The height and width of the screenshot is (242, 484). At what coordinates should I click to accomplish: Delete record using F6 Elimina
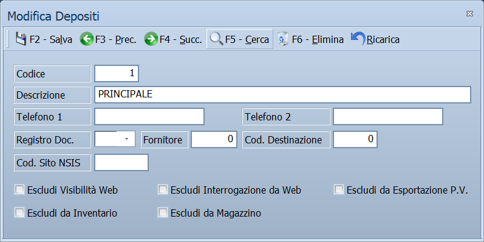coord(310,39)
